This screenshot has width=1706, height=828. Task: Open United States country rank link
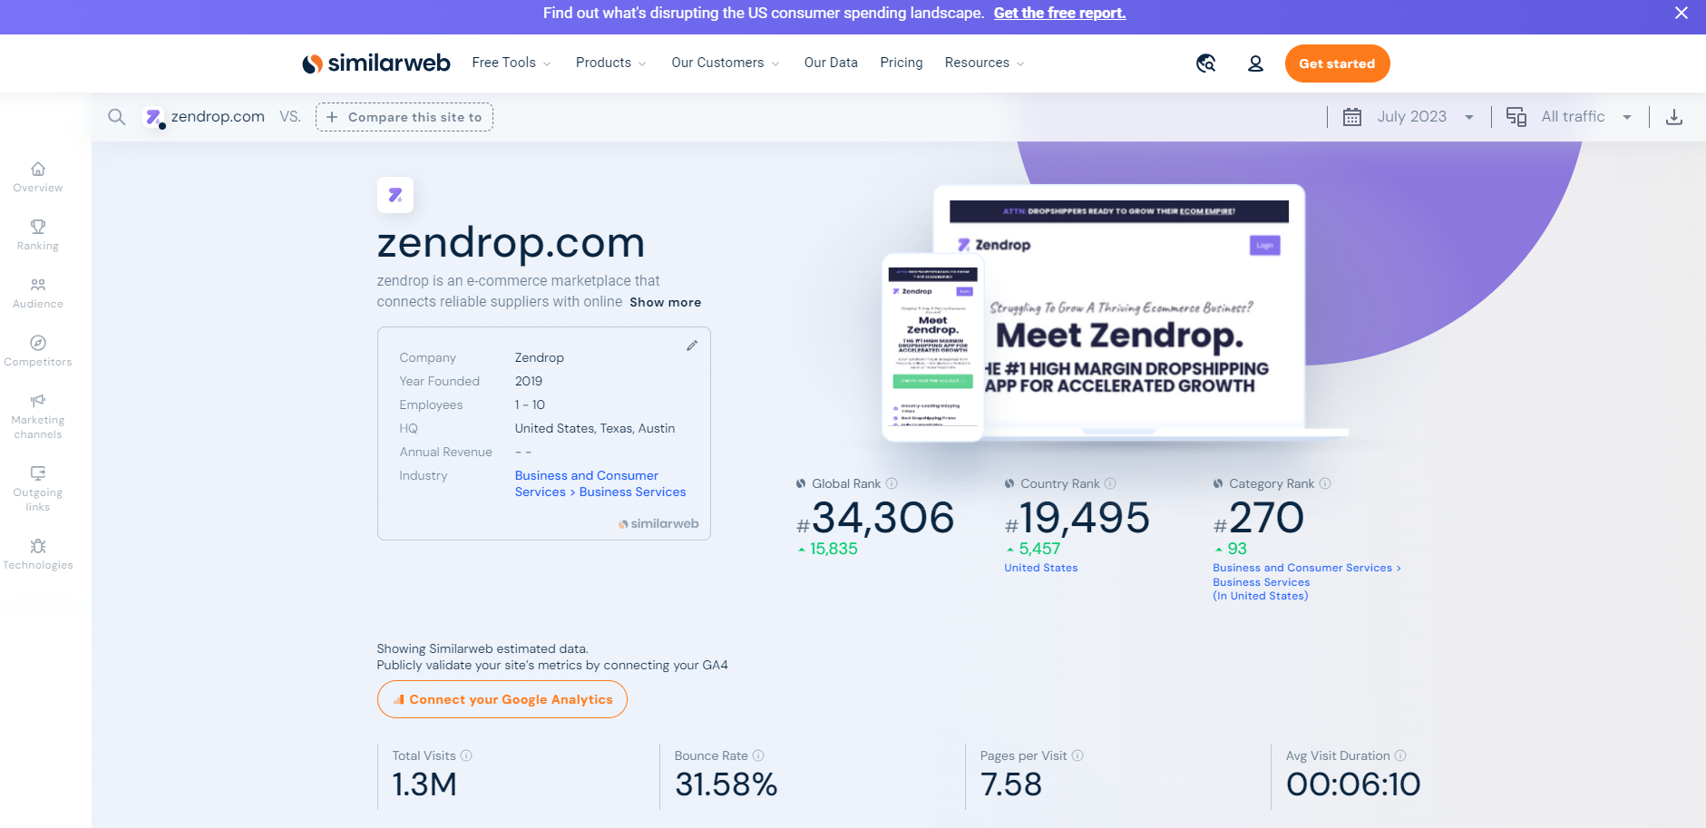point(1041,568)
